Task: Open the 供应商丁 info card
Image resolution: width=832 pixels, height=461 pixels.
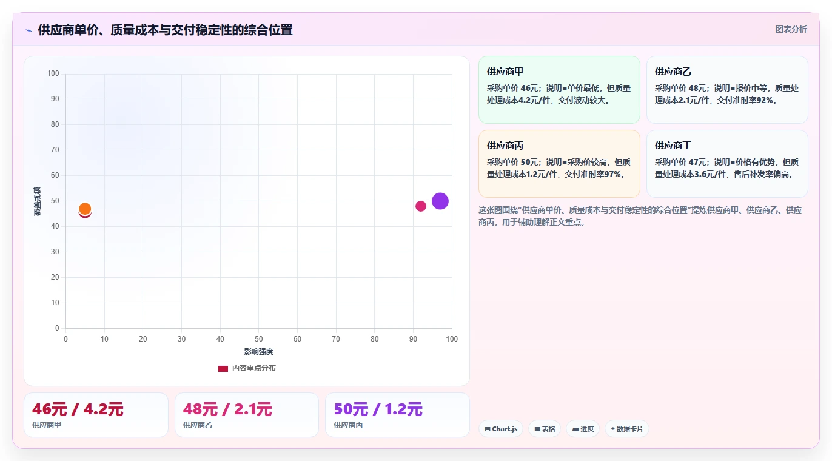Action: (727, 164)
